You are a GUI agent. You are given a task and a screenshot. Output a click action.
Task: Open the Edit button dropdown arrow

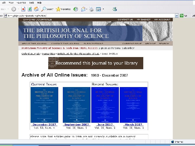pyautogui.click(x=103, y=9)
